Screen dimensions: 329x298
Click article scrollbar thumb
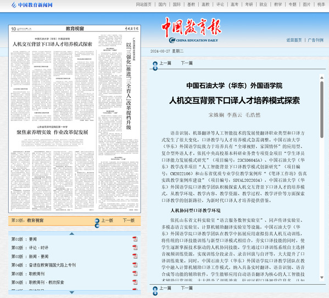click(x=322, y=109)
